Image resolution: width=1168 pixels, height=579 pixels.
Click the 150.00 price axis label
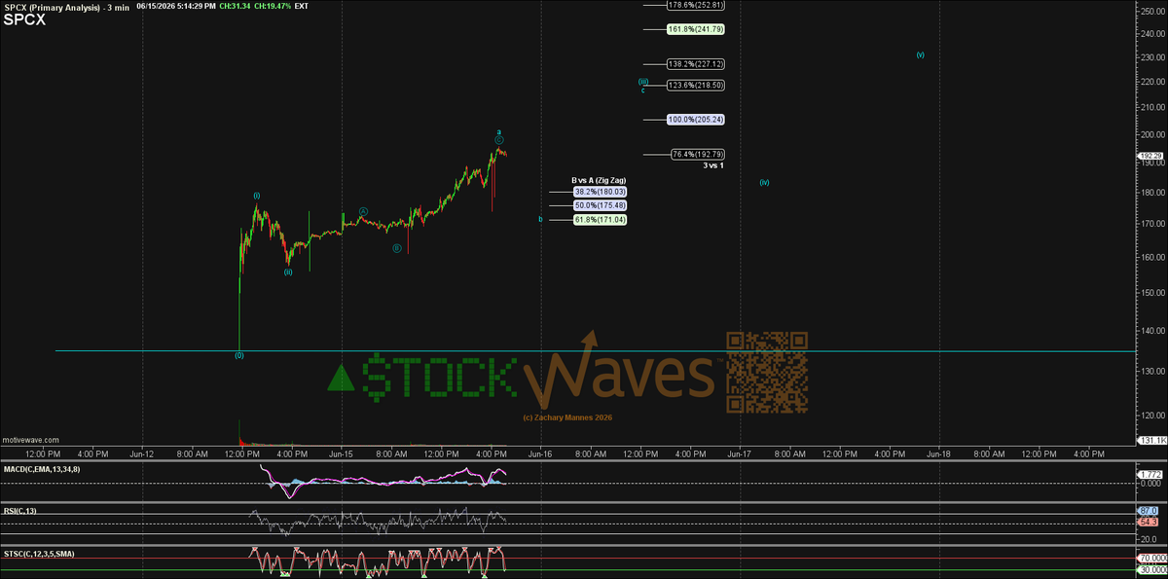pos(1151,292)
